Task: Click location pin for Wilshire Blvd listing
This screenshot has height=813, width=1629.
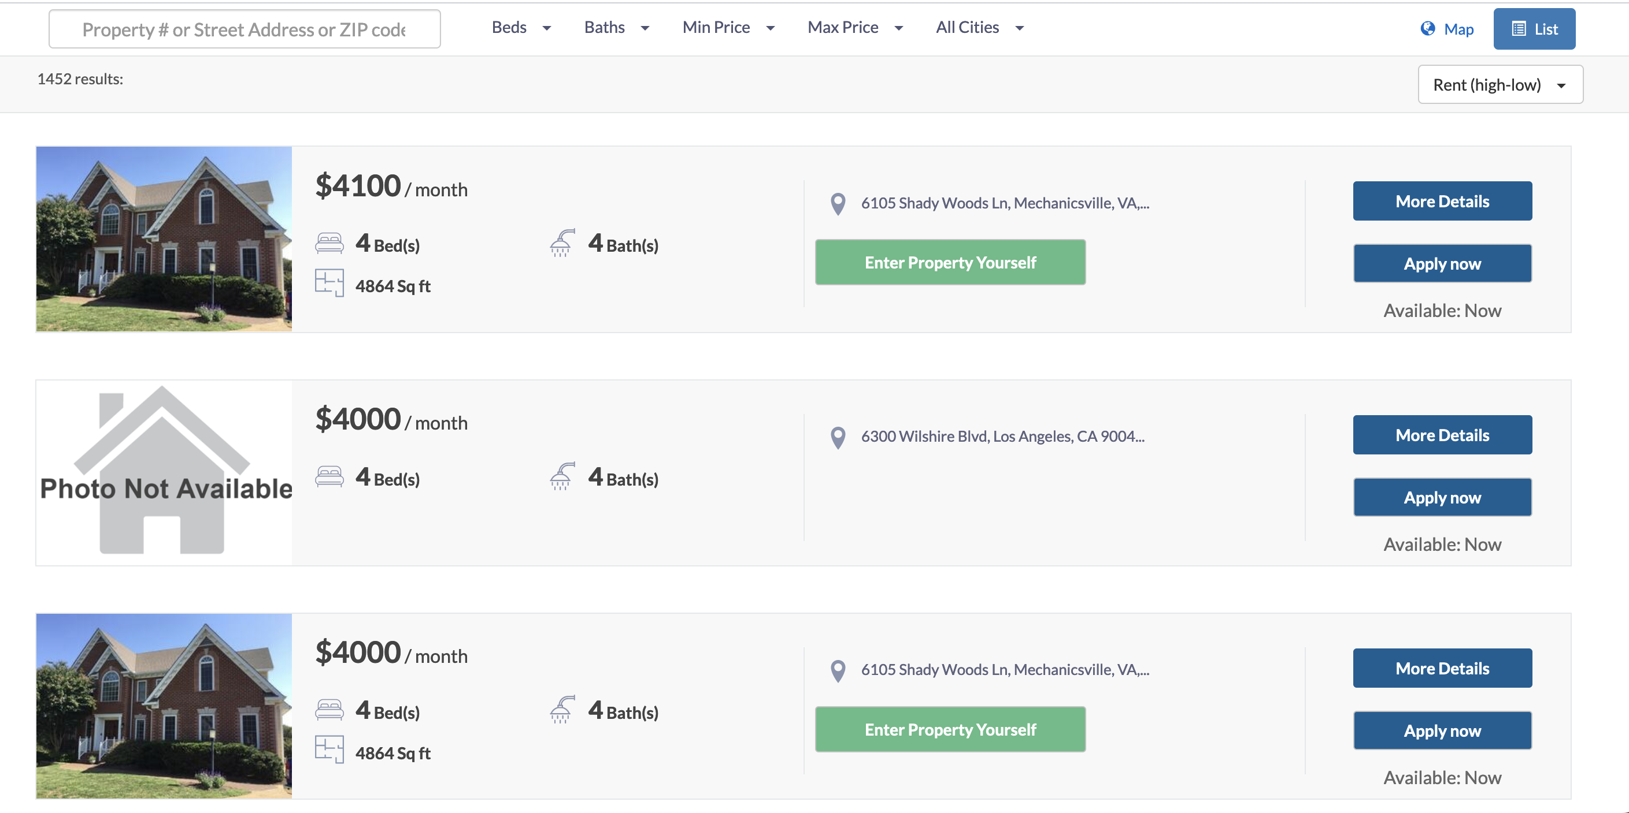Action: tap(838, 437)
